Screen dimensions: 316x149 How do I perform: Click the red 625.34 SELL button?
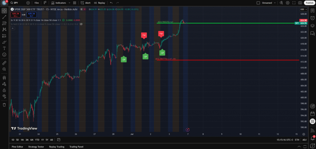pyautogui.click(x=15, y=15)
